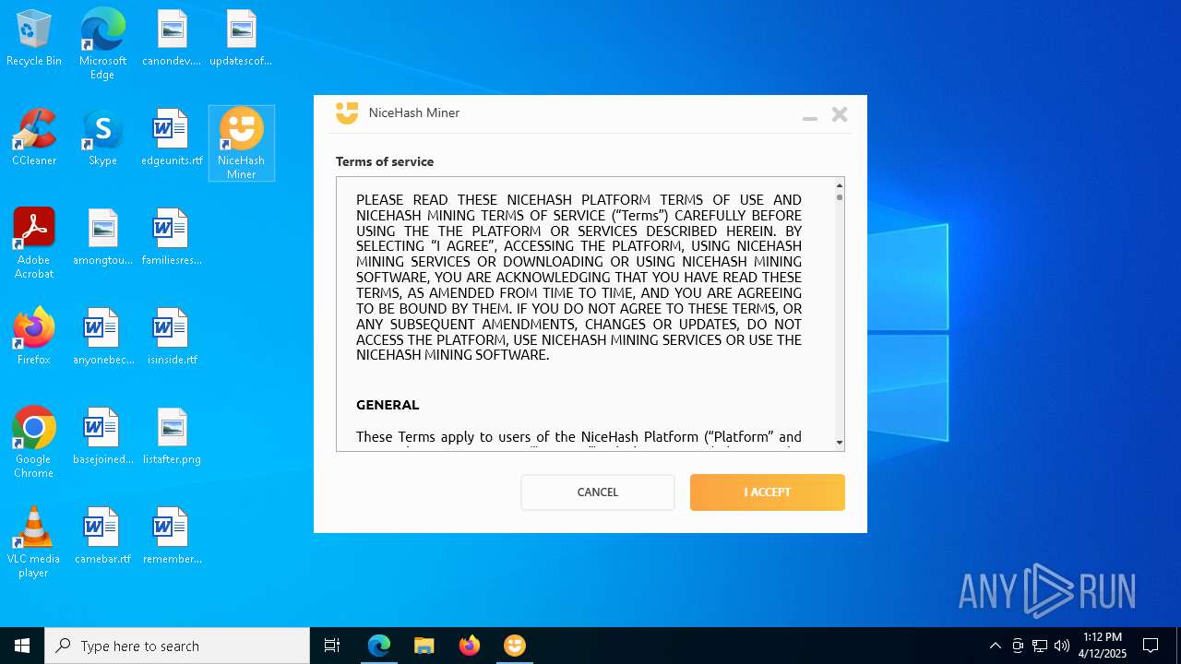Image resolution: width=1181 pixels, height=664 pixels.
Task: Click the terms scrollbar up arrow
Action: pyautogui.click(x=840, y=184)
